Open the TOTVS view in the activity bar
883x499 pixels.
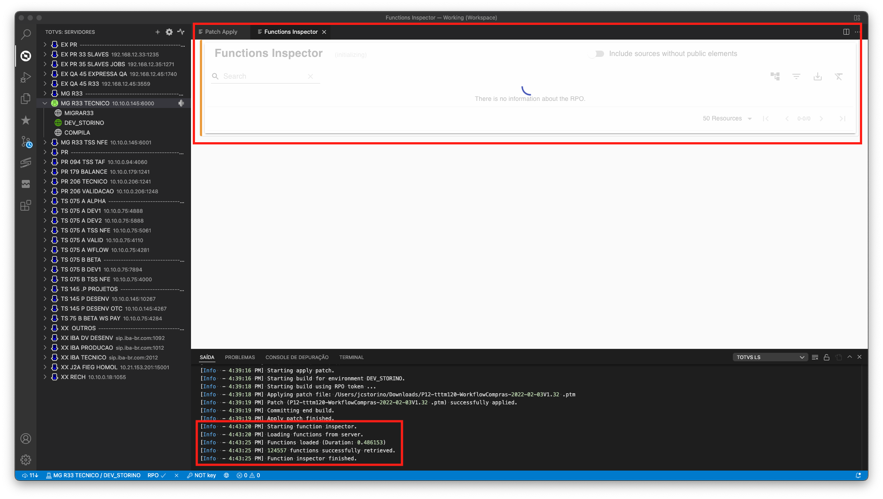point(25,56)
